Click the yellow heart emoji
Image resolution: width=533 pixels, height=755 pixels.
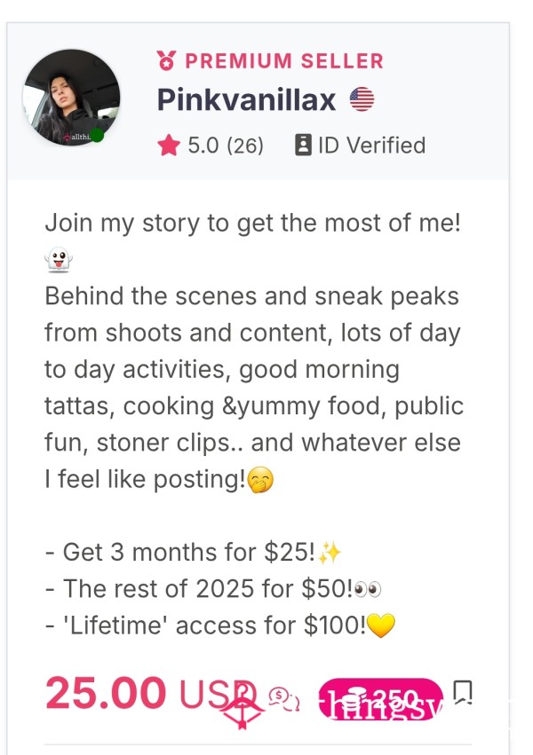pyautogui.click(x=381, y=625)
